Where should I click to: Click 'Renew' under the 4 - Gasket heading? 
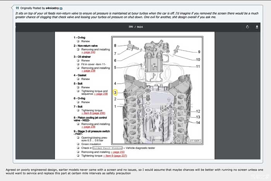pyautogui.click(x=86, y=79)
